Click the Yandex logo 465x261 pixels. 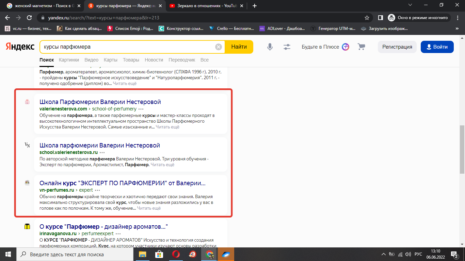(x=20, y=47)
